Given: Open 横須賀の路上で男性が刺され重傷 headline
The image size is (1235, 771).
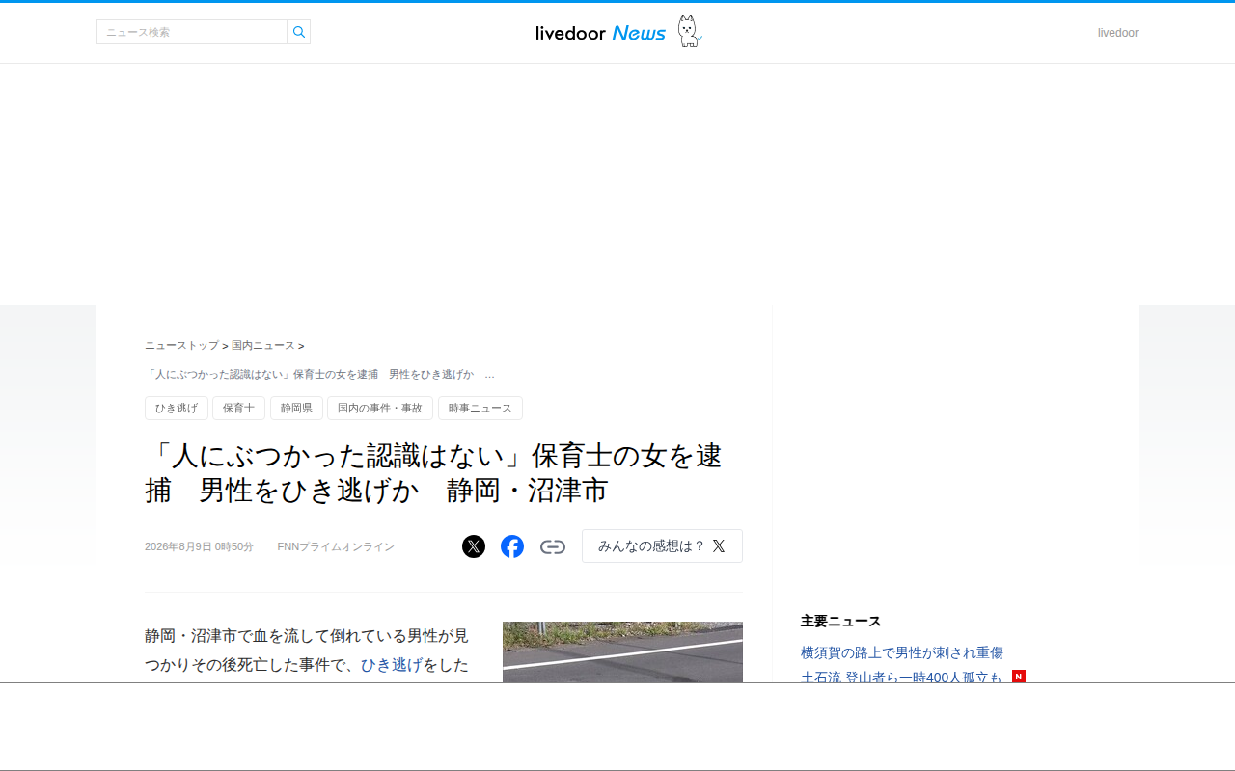Looking at the screenshot, I should coord(902,652).
